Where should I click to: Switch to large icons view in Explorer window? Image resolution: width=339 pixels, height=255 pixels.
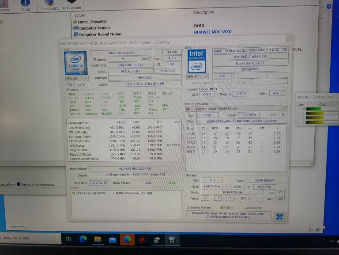point(318,229)
